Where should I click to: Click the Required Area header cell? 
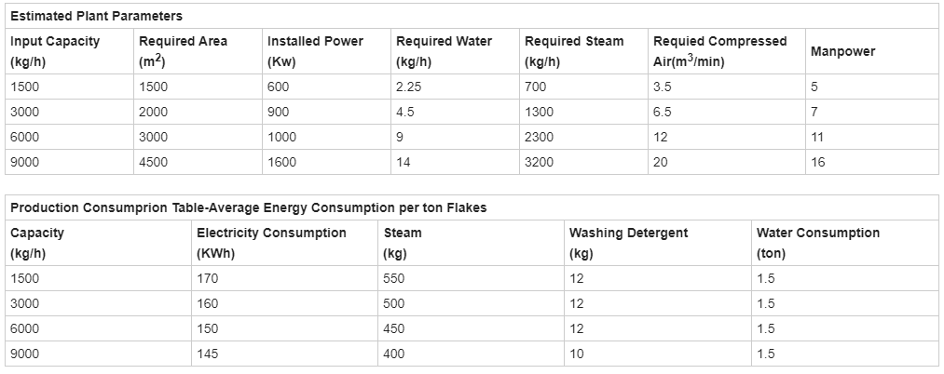pos(198,51)
